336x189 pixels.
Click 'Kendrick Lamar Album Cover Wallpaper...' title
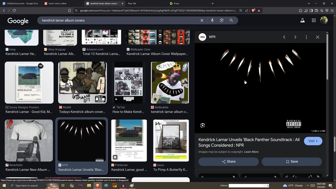pyautogui.click(x=157, y=54)
